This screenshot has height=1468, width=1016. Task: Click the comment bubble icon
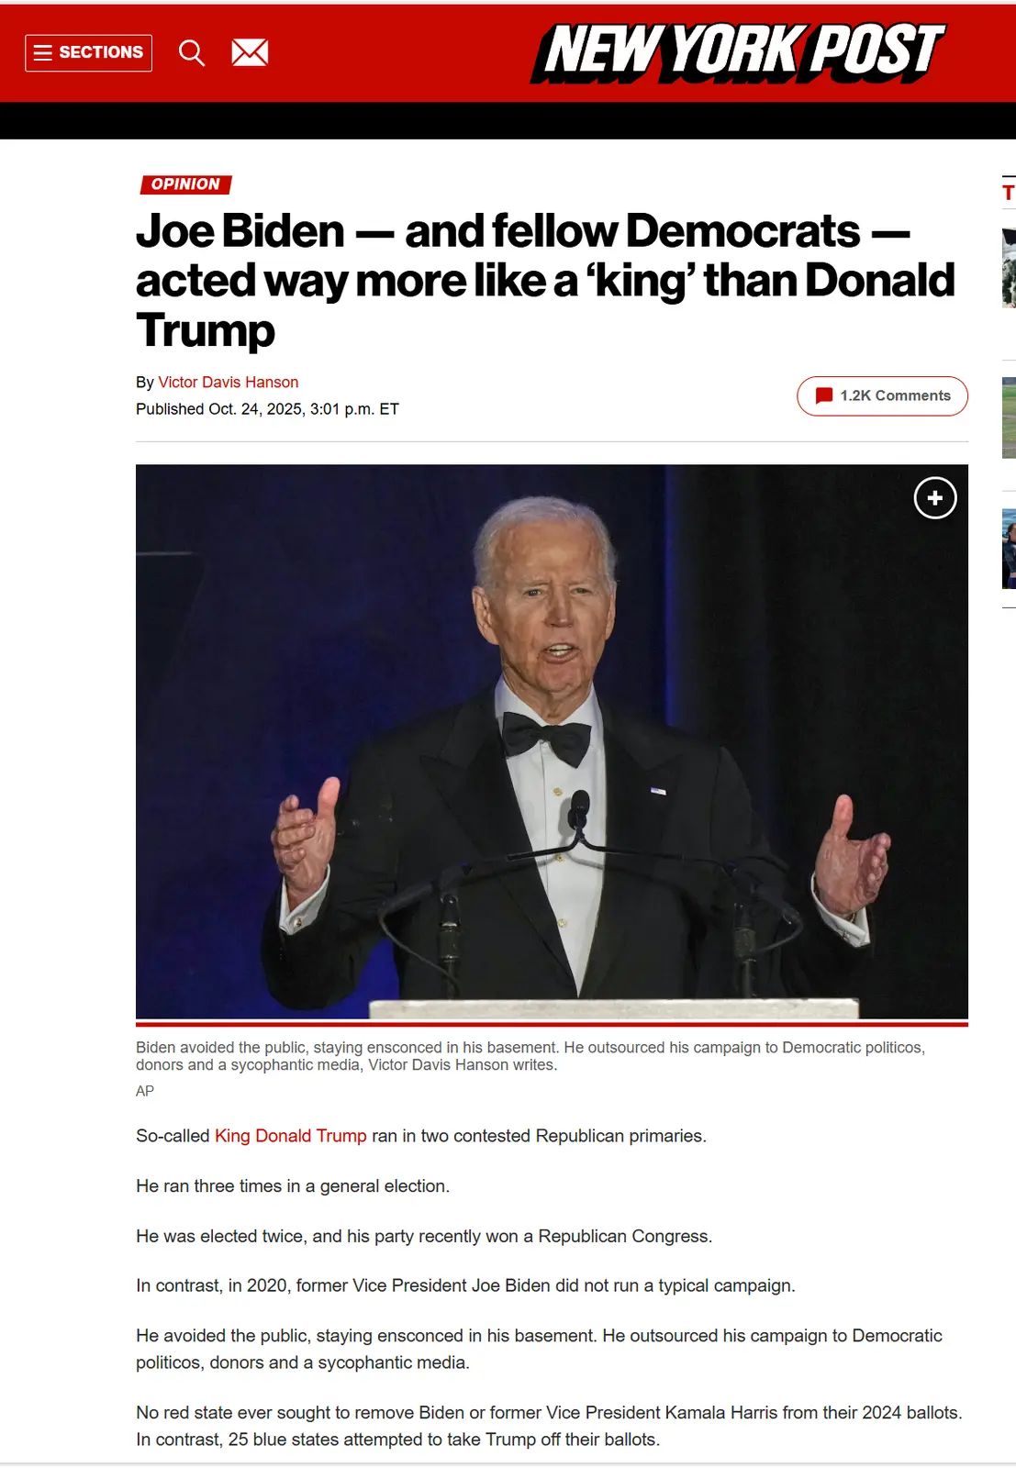pyautogui.click(x=824, y=396)
